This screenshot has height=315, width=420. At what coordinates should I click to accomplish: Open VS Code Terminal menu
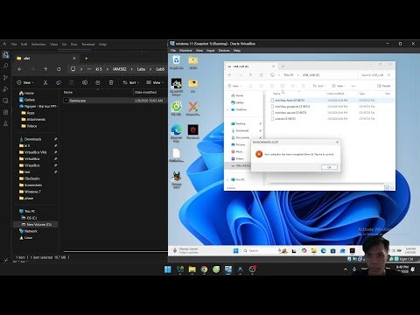tap(88, 45)
